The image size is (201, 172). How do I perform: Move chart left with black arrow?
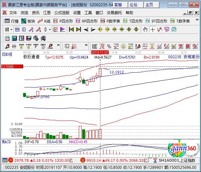tap(86, 30)
